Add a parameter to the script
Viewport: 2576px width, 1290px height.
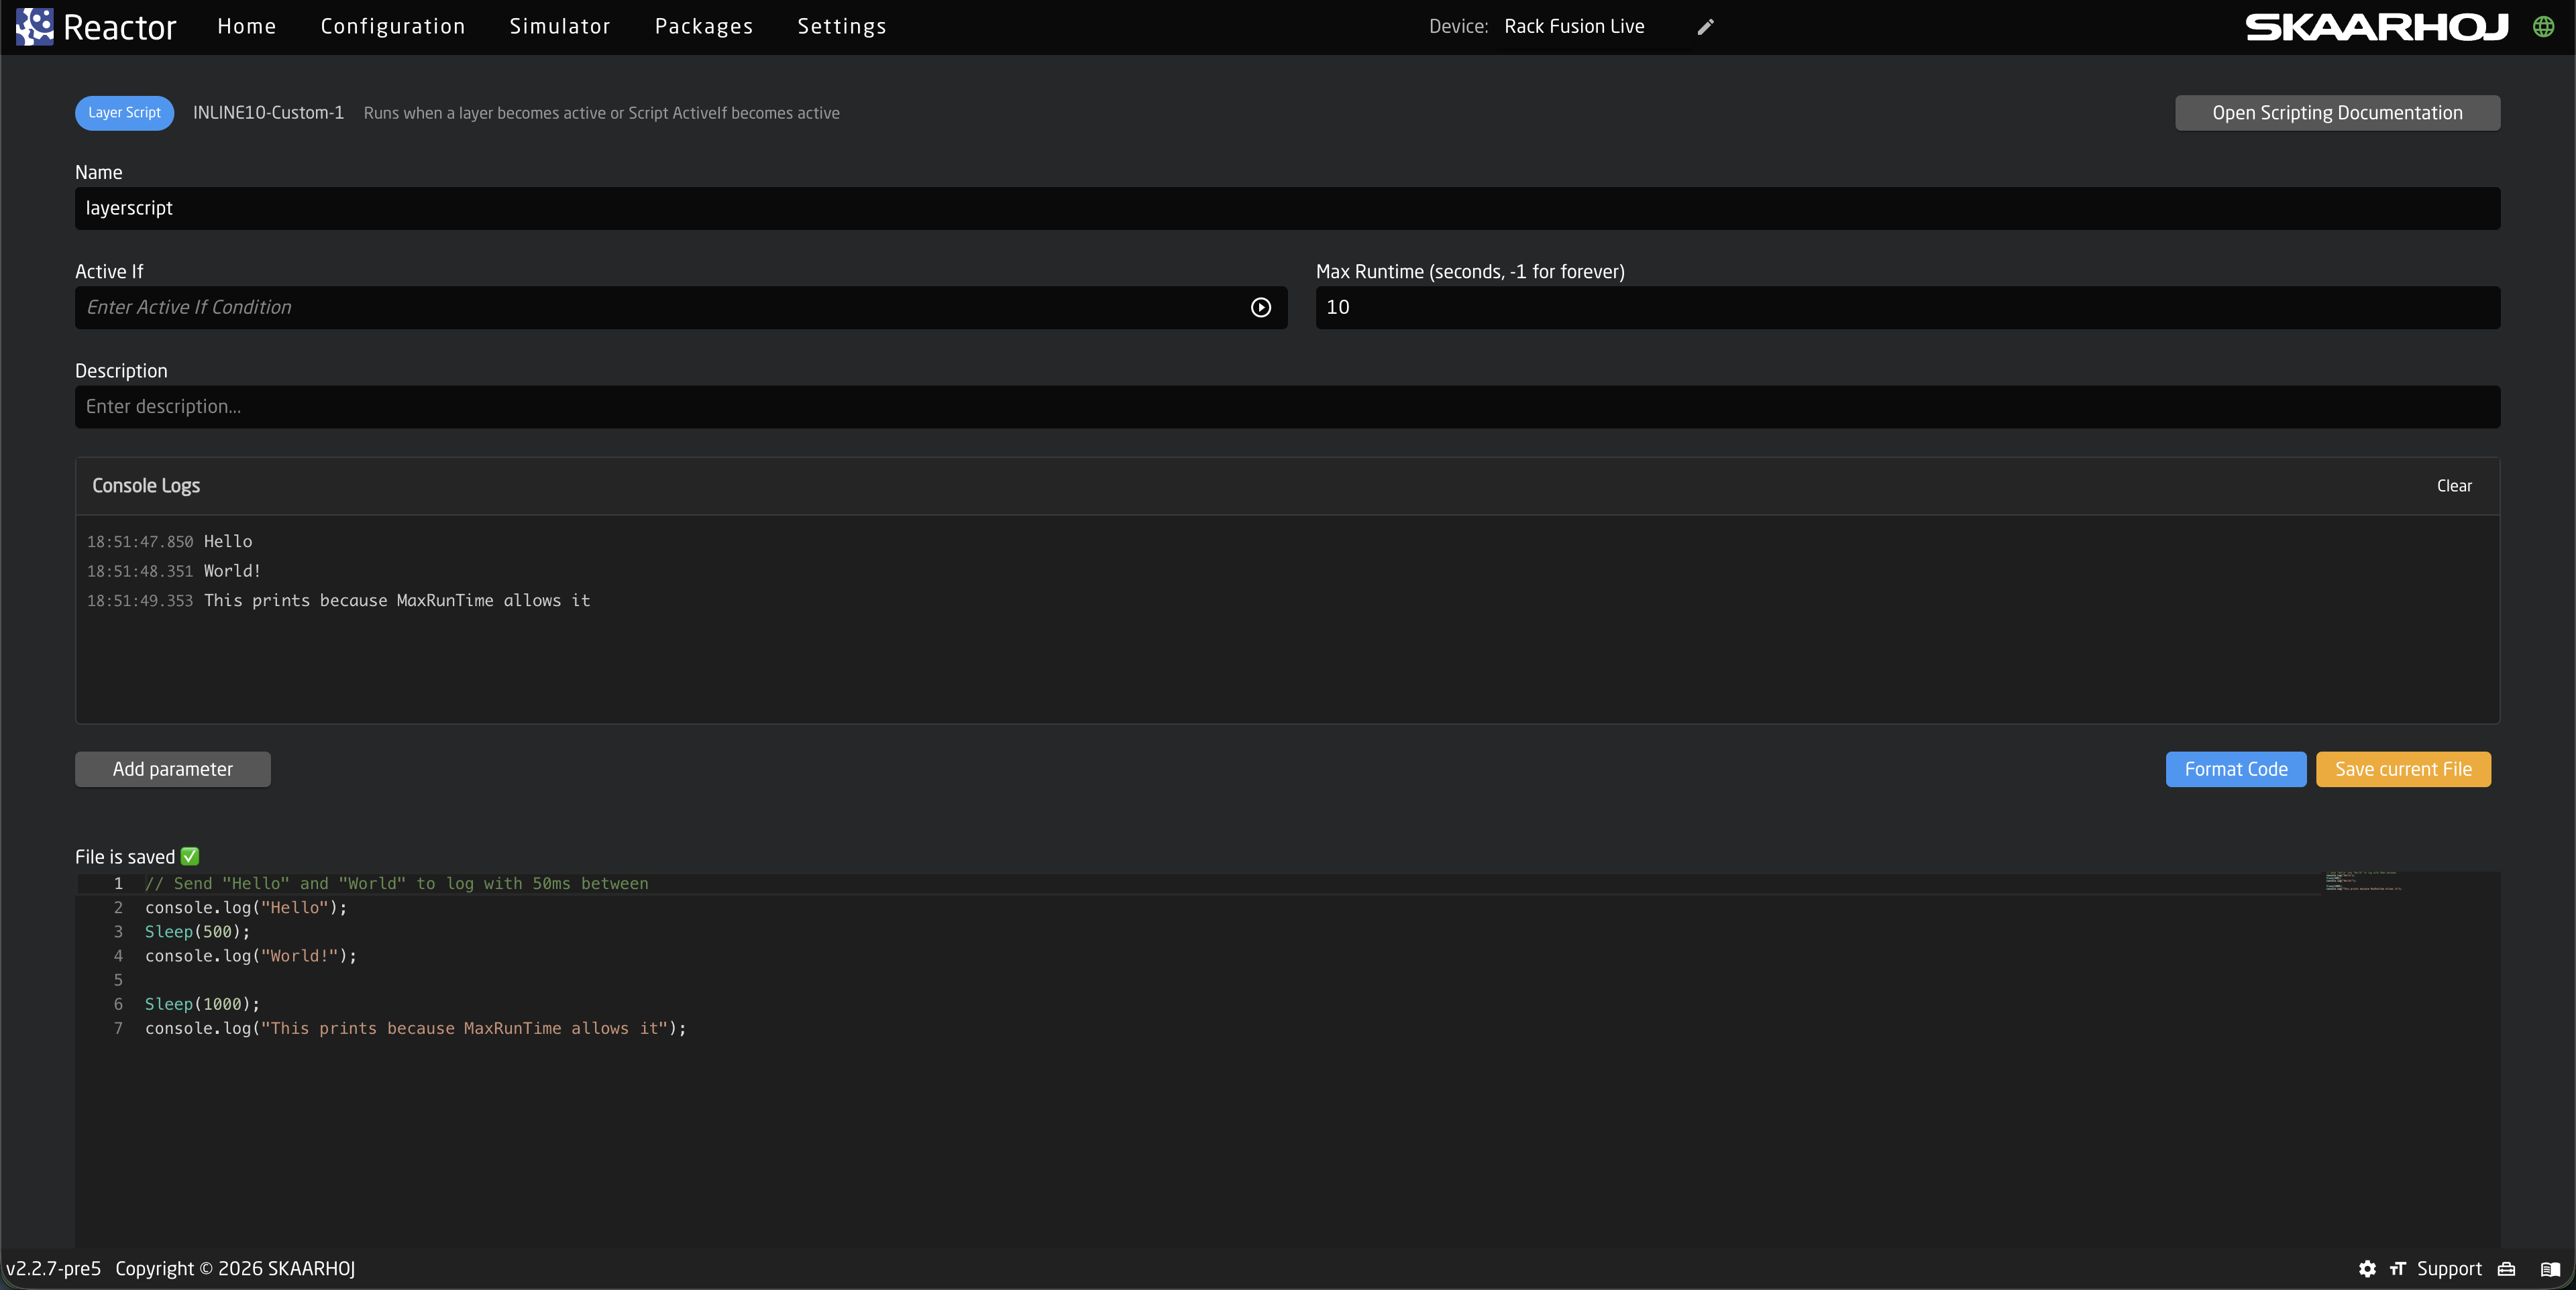pos(173,770)
